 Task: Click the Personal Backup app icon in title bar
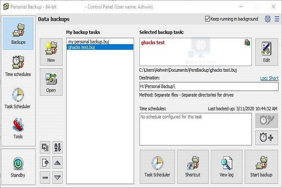tap(6, 7)
